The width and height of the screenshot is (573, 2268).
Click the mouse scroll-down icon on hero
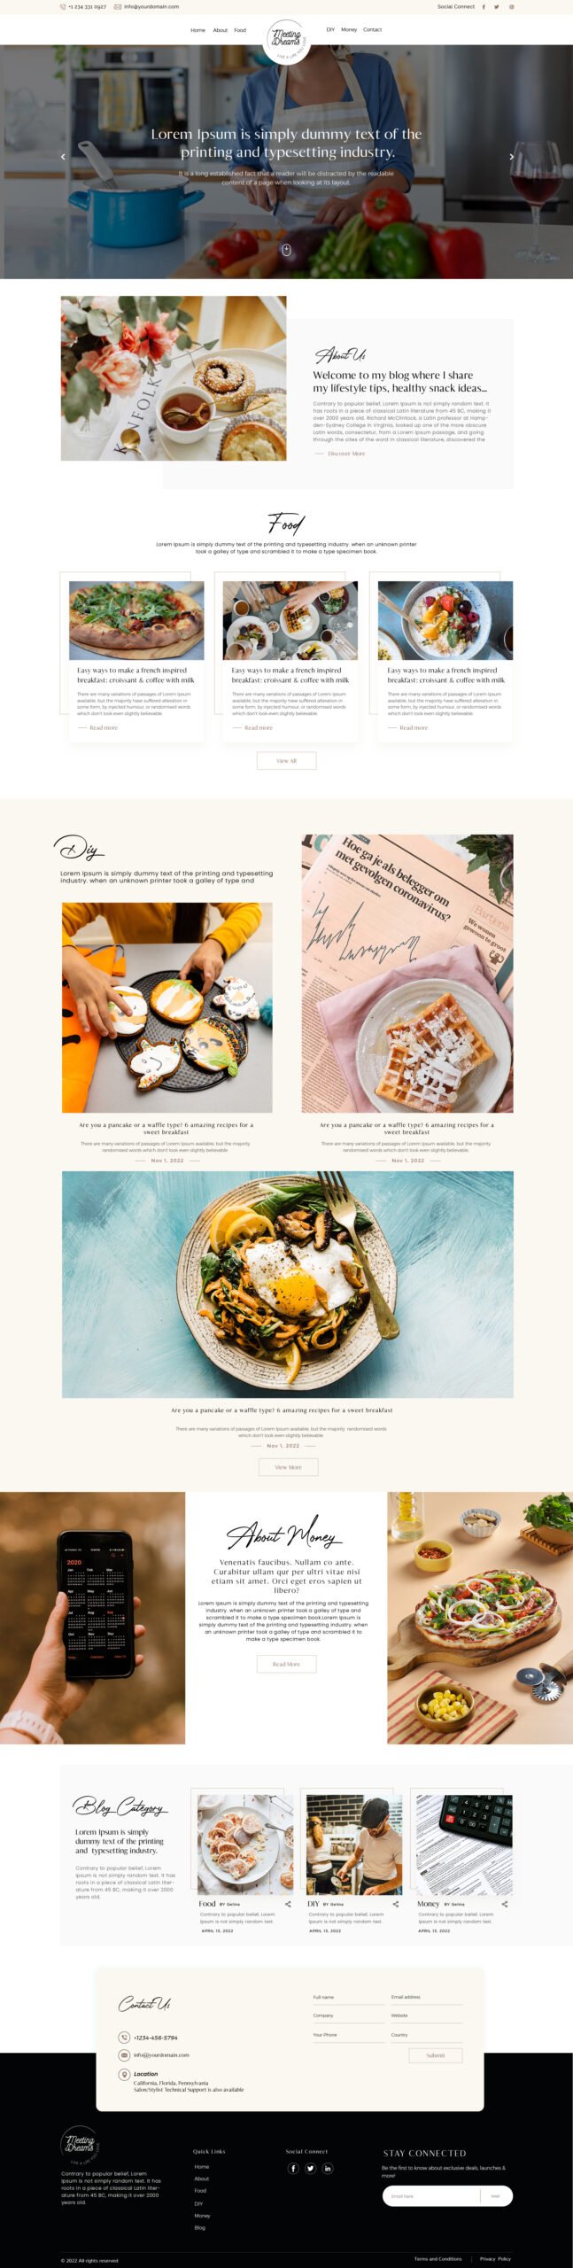tap(286, 250)
